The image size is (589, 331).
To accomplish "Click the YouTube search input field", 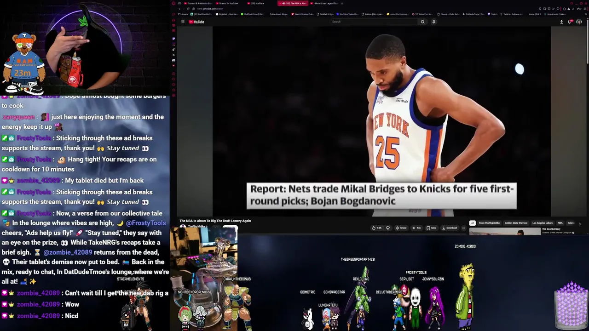I will [x=374, y=22].
